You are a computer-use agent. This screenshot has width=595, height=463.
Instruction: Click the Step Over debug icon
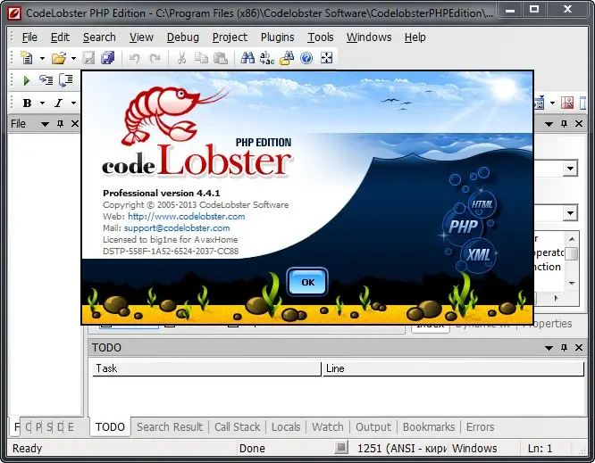coord(65,80)
